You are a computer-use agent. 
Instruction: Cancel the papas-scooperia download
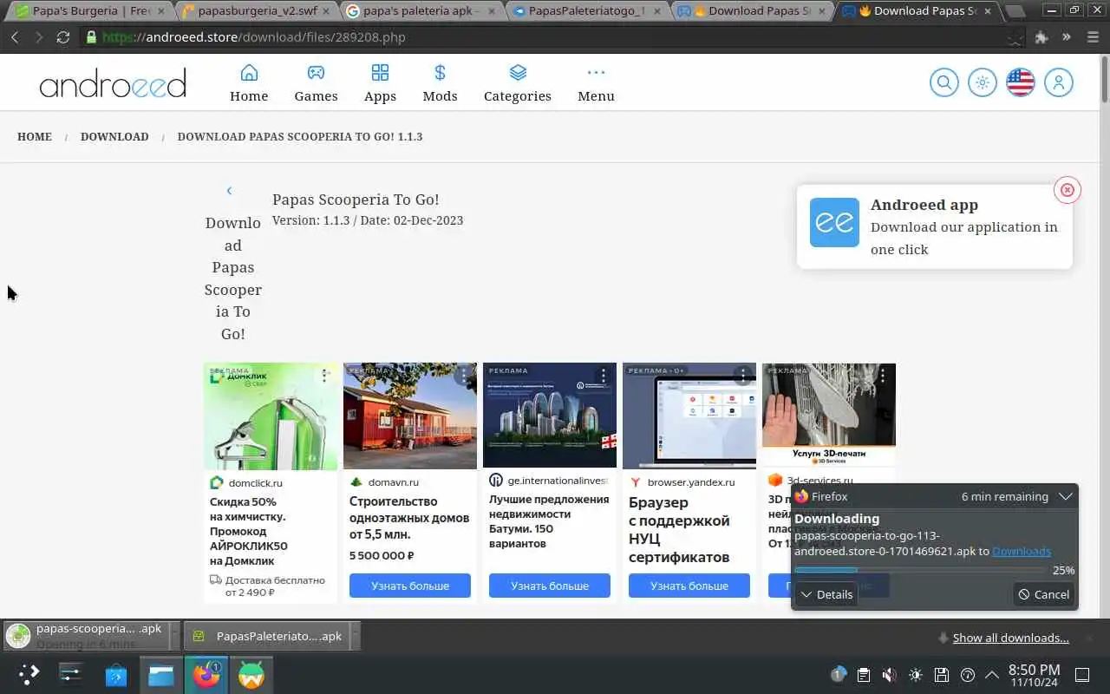pyautogui.click(x=1044, y=594)
